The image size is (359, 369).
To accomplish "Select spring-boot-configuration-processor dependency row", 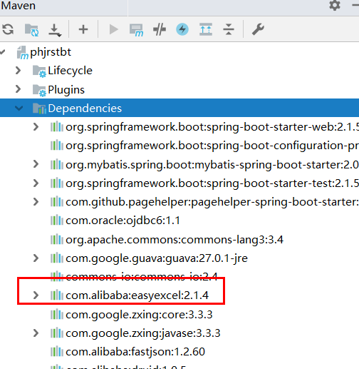I will click(x=179, y=146).
